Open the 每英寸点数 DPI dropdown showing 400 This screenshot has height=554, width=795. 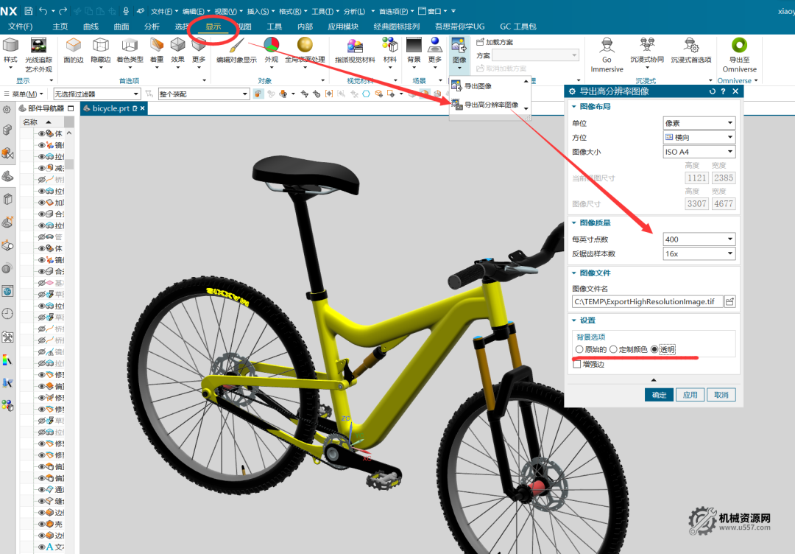tap(699, 239)
